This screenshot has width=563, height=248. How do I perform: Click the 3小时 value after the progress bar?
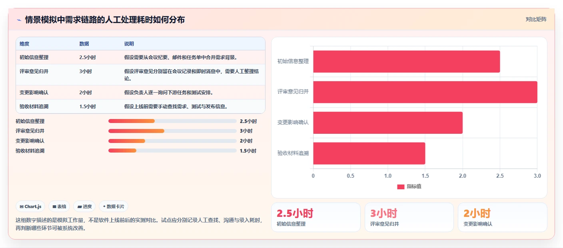point(246,131)
